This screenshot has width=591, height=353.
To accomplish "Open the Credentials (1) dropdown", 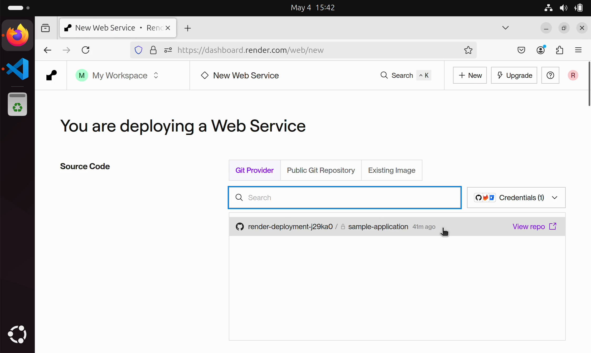I will point(516,198).
